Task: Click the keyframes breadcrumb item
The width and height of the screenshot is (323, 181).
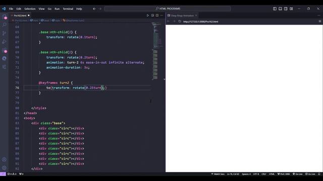Action: [x=74, y=21]
